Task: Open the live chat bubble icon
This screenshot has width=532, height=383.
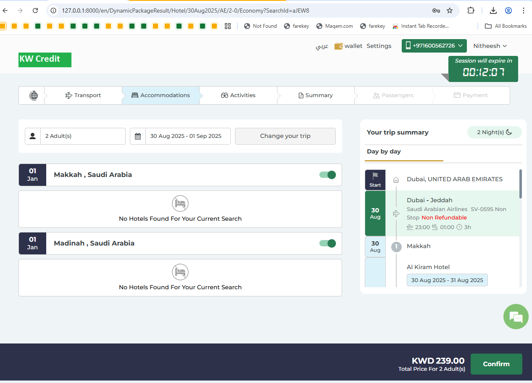Action: (516, 317)
